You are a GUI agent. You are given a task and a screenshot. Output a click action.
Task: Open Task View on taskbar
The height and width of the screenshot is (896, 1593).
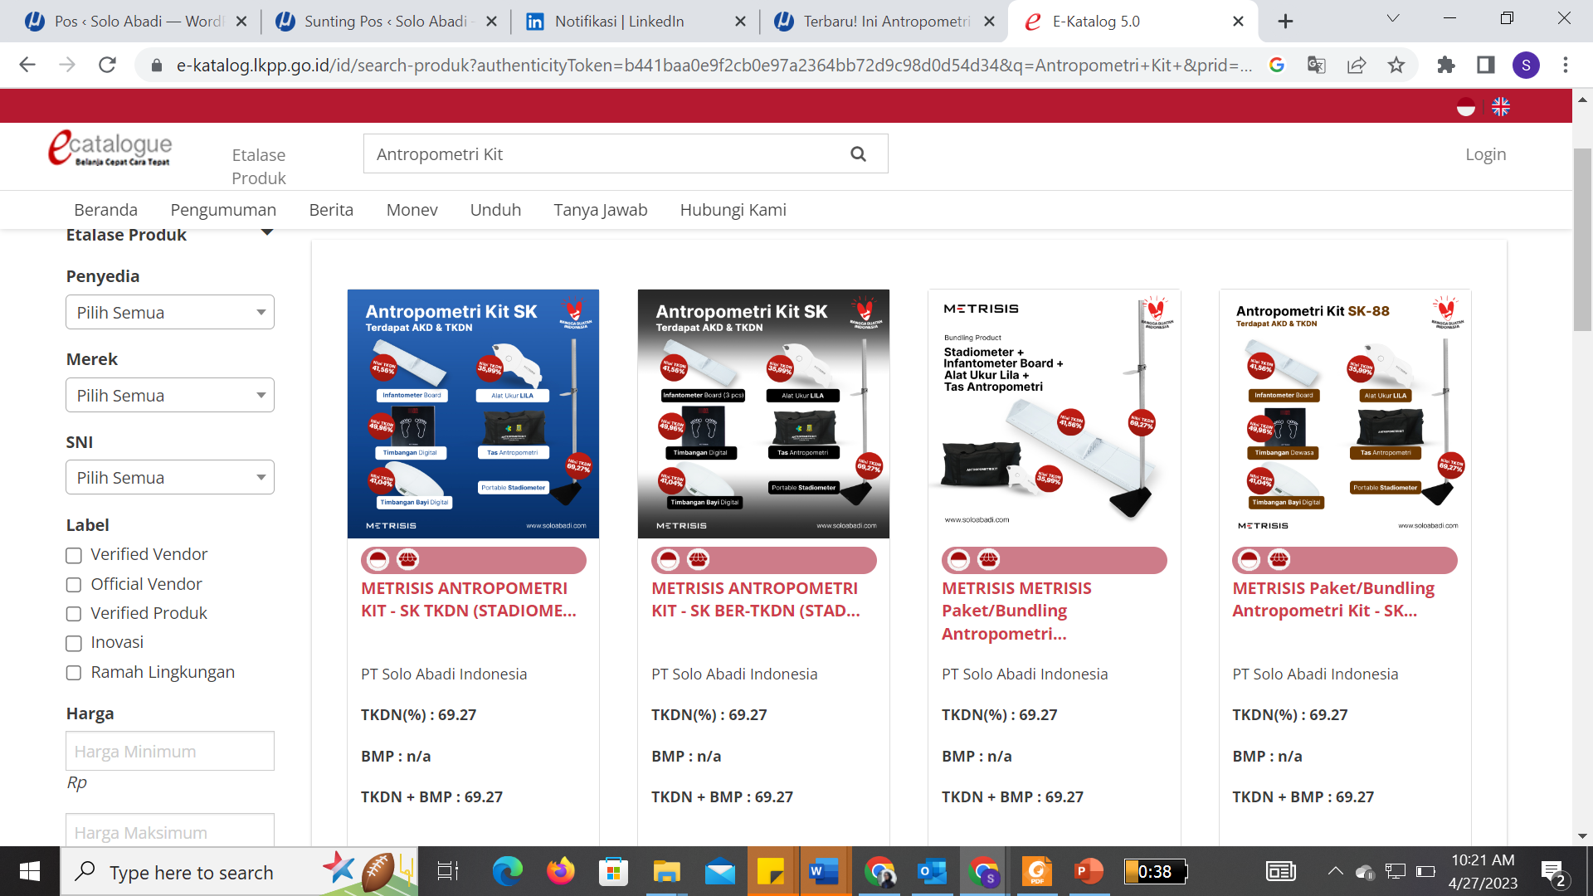(448, 871)
